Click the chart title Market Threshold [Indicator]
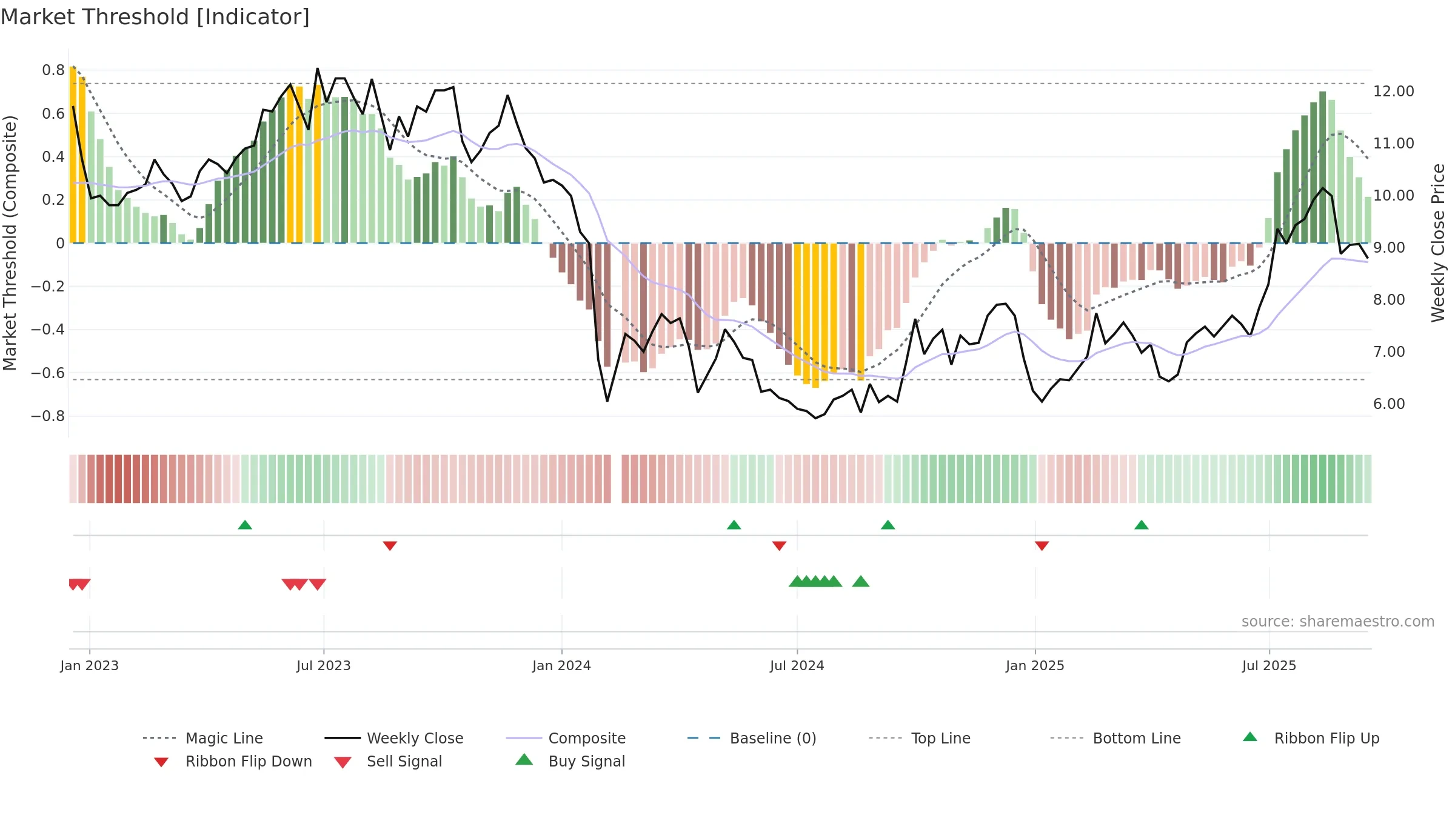 tap(155, 17)
